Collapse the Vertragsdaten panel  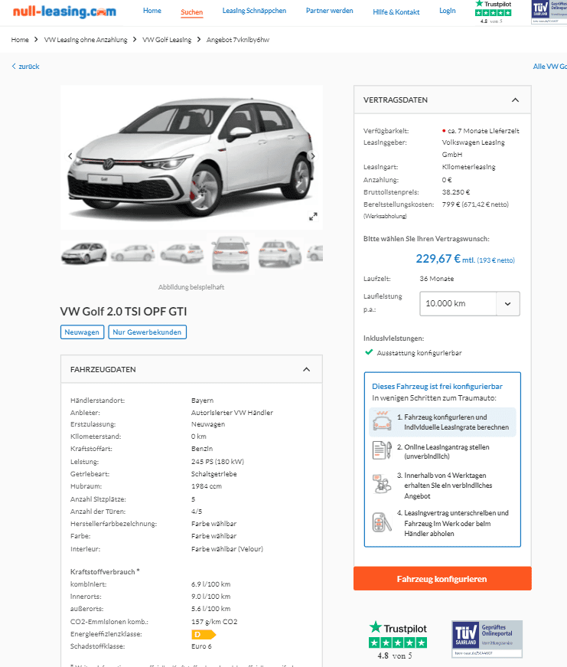coord(515,100)
